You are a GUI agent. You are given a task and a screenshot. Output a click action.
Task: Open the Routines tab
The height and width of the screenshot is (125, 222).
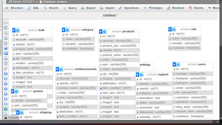click(175, 8)
